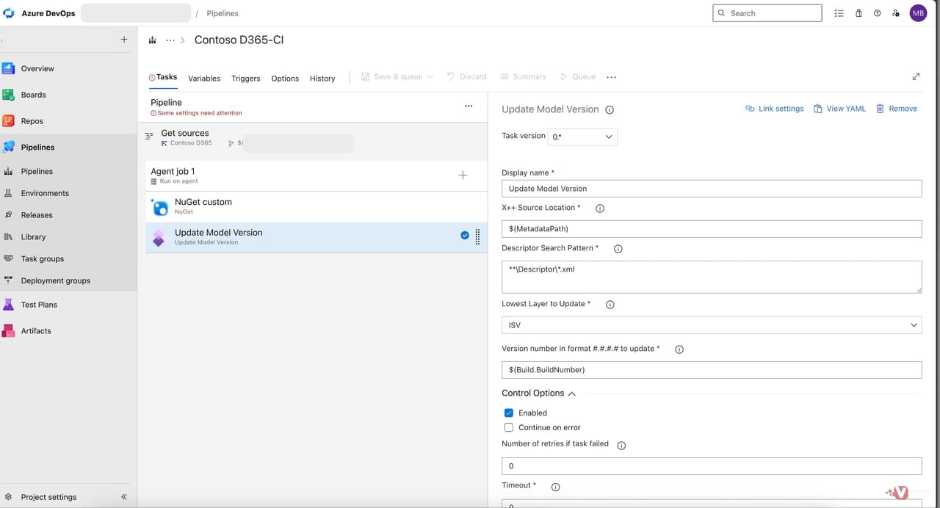Switch to the Options tab
This screenshot has width=940, height=508.
(285, 79)
